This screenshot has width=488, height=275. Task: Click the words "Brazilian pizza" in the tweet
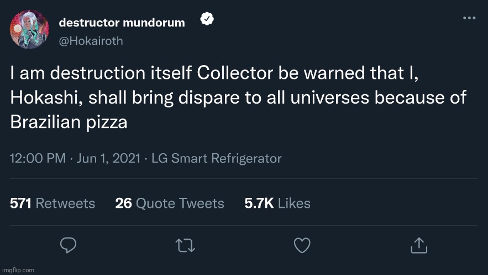[x=69, y=122]
